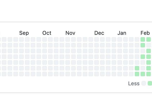Click top-row gray cell directly under Jan label
This screenshot has height=101, width=152.
120,39
